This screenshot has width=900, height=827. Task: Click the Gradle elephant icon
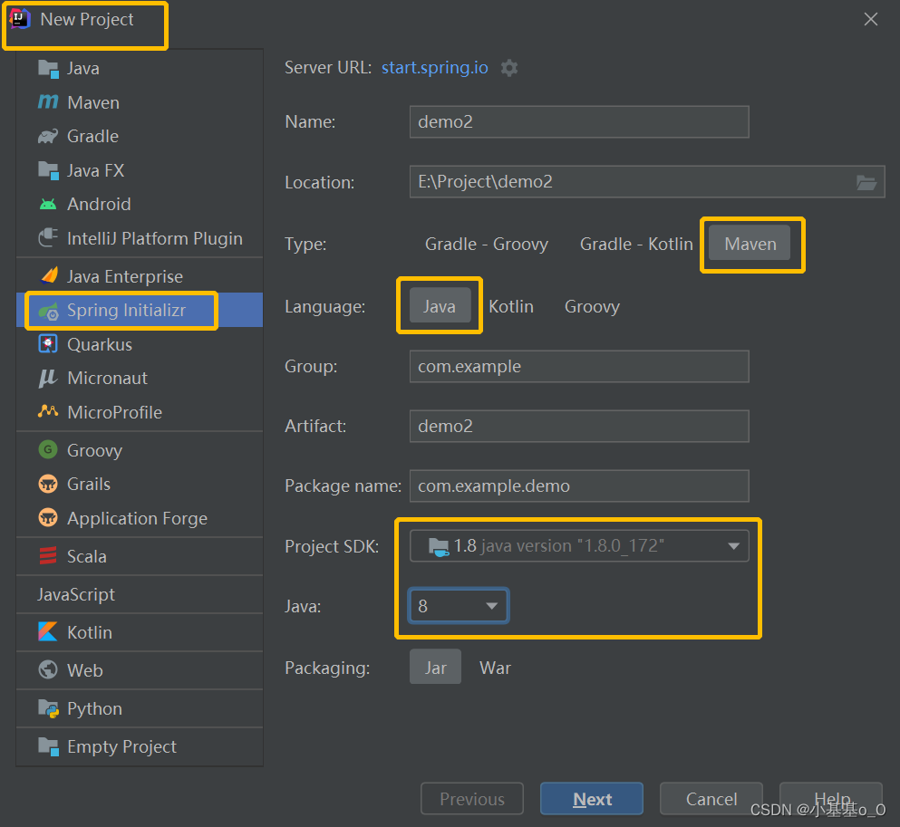[x=48, y=137]
